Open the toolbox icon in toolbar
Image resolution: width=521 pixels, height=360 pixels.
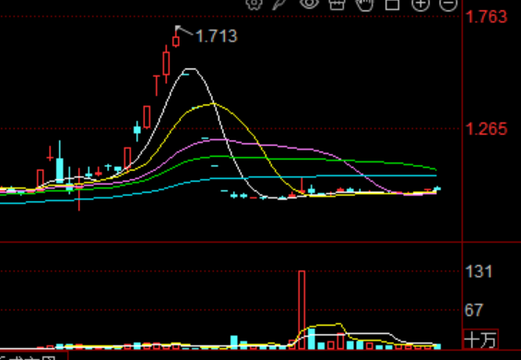(x=337, y=5)
